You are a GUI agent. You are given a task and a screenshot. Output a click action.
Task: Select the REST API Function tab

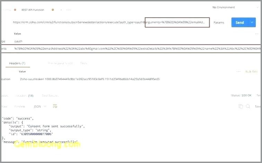[x=33, y=10]
